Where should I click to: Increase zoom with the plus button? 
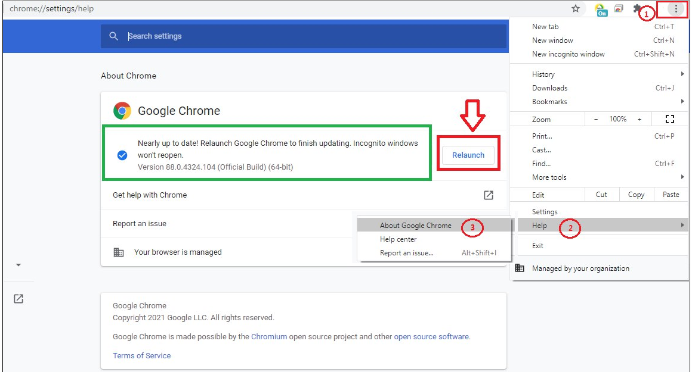pos(639,119)
